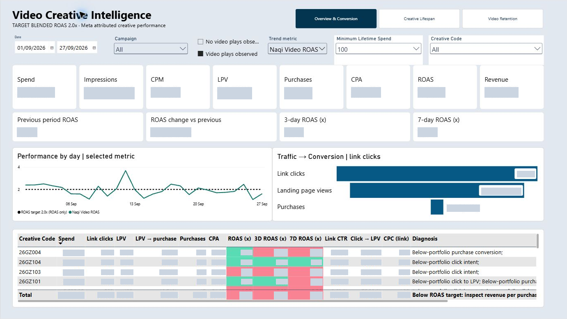
Task: Expand the Trend metric dropdown
Action: (x=298, y=49)
